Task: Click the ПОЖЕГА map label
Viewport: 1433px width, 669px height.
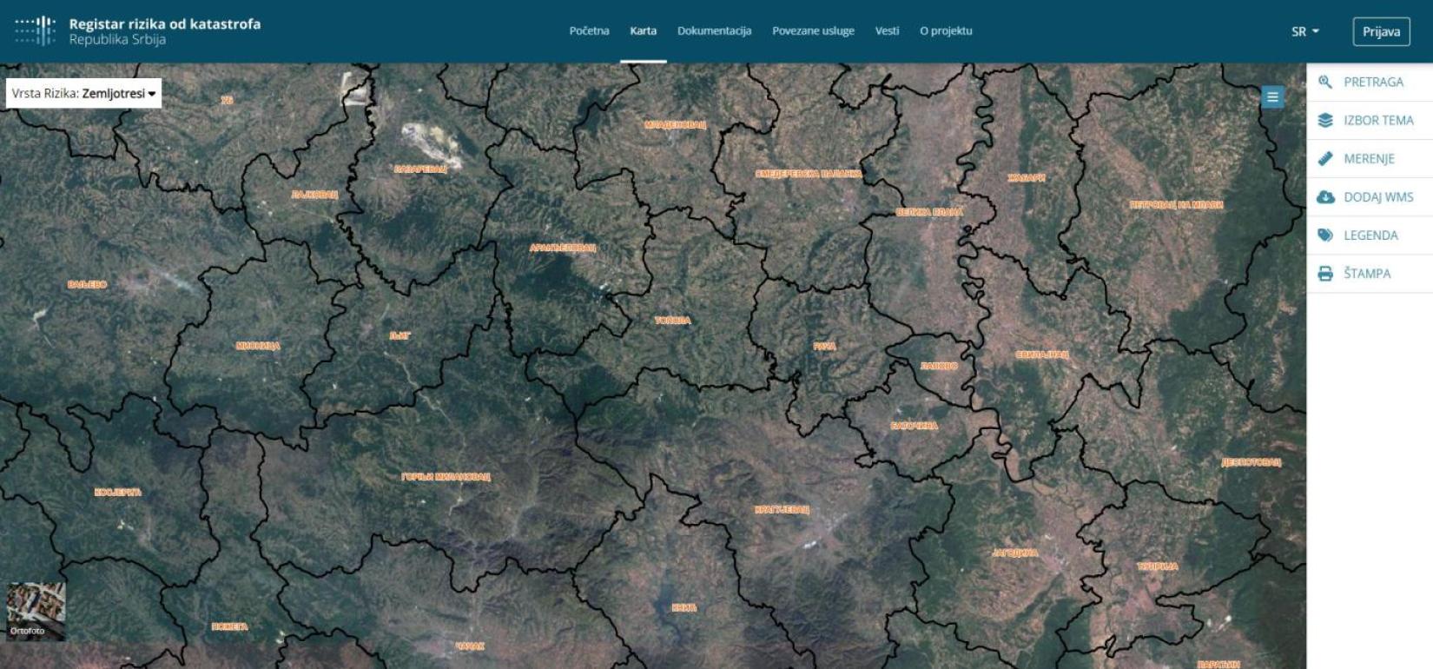Action: [x=229, y=626]
